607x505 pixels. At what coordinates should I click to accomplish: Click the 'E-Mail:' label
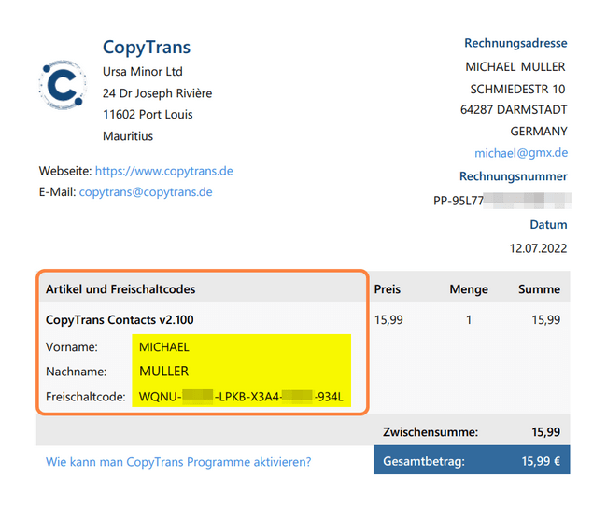[57, 192]
